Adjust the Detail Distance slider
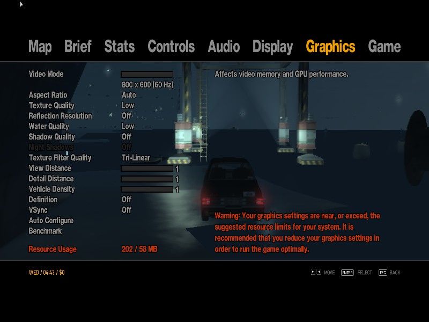 [147, 179]
